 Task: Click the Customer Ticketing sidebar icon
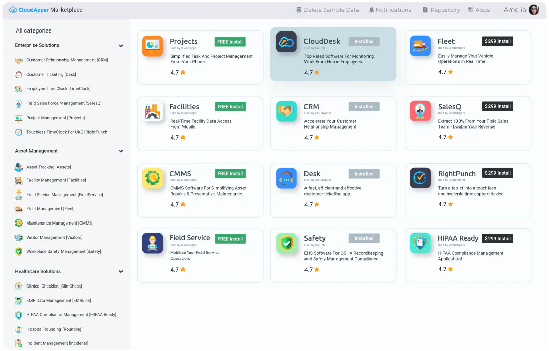coord(19,75)
